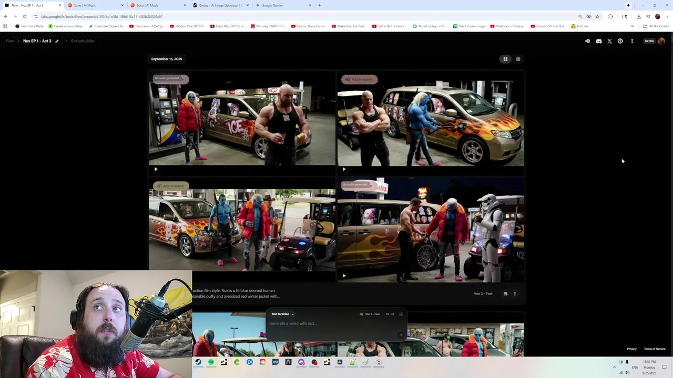Switch to the grid view layout
This screenshot has height=378, width=673.
click(505, 59)
